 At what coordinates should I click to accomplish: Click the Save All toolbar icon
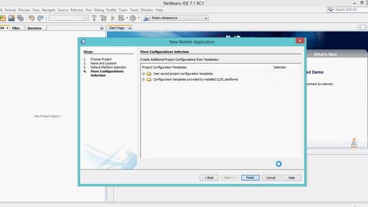(x=21, y=18)
